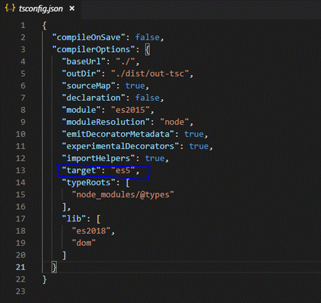321x303 pixels.
Task: Click the "node" moduleResolution value
Action: (x=175, y=122)
